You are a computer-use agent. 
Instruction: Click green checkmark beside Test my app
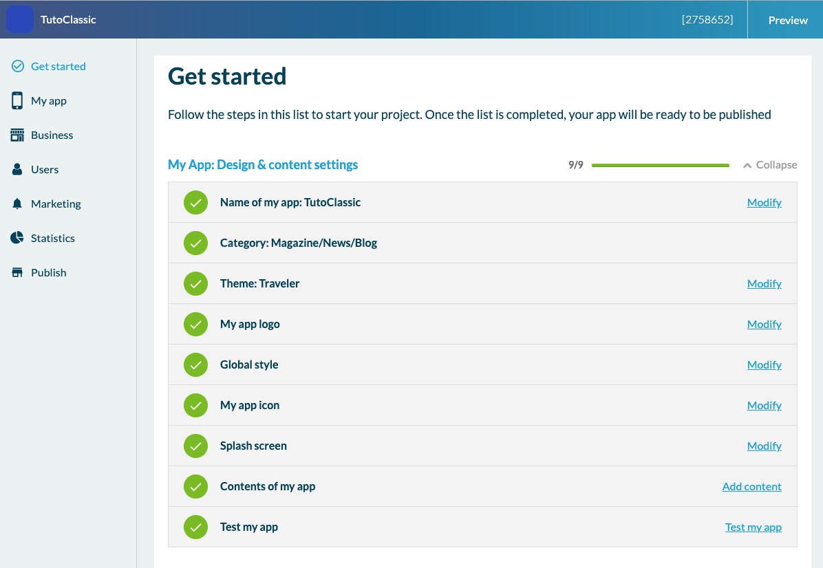(x=195, y=527)
